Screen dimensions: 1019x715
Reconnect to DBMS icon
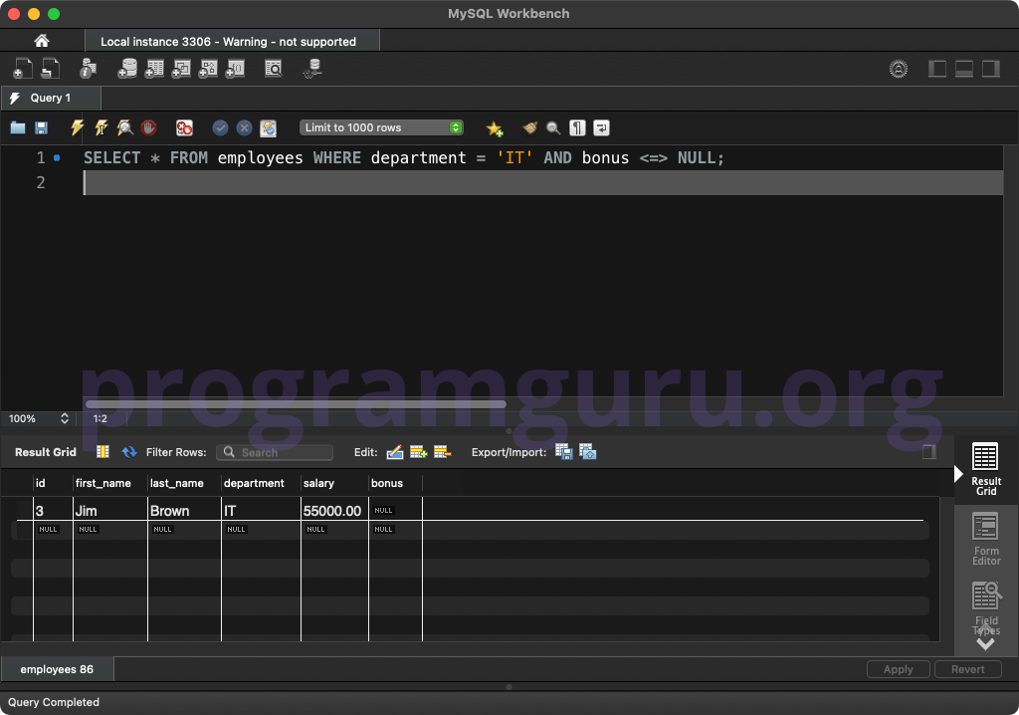pos(313,69)
